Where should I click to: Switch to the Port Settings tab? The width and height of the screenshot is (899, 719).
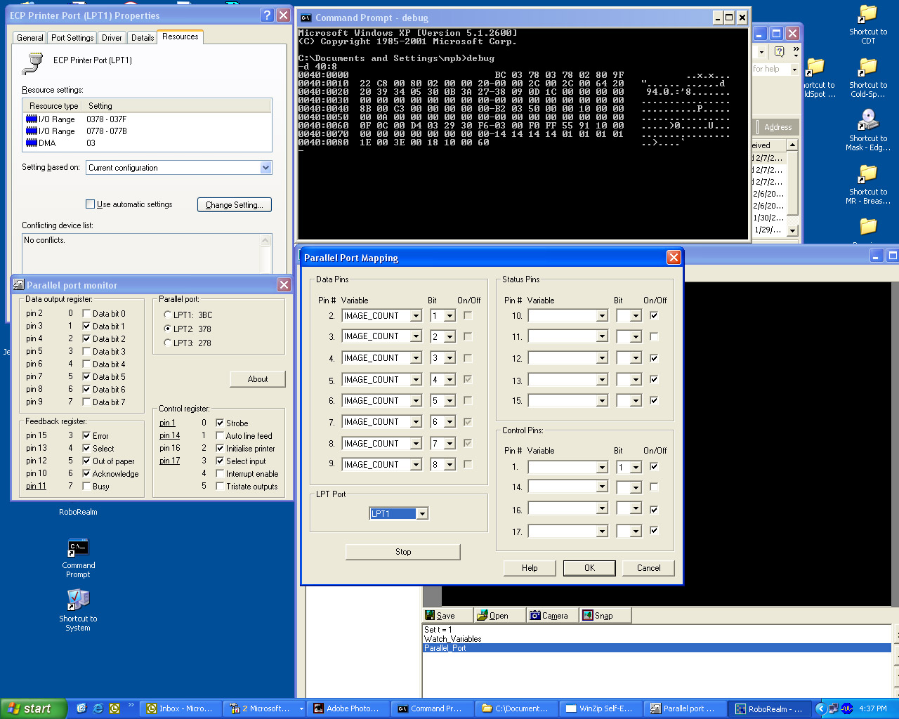point(72,38)
